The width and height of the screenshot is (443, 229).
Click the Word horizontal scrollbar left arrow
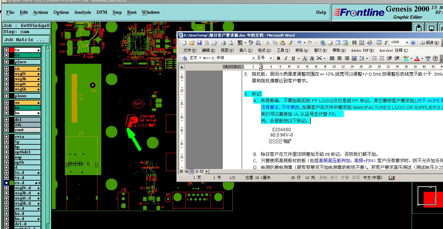click(x=206, y=171)
